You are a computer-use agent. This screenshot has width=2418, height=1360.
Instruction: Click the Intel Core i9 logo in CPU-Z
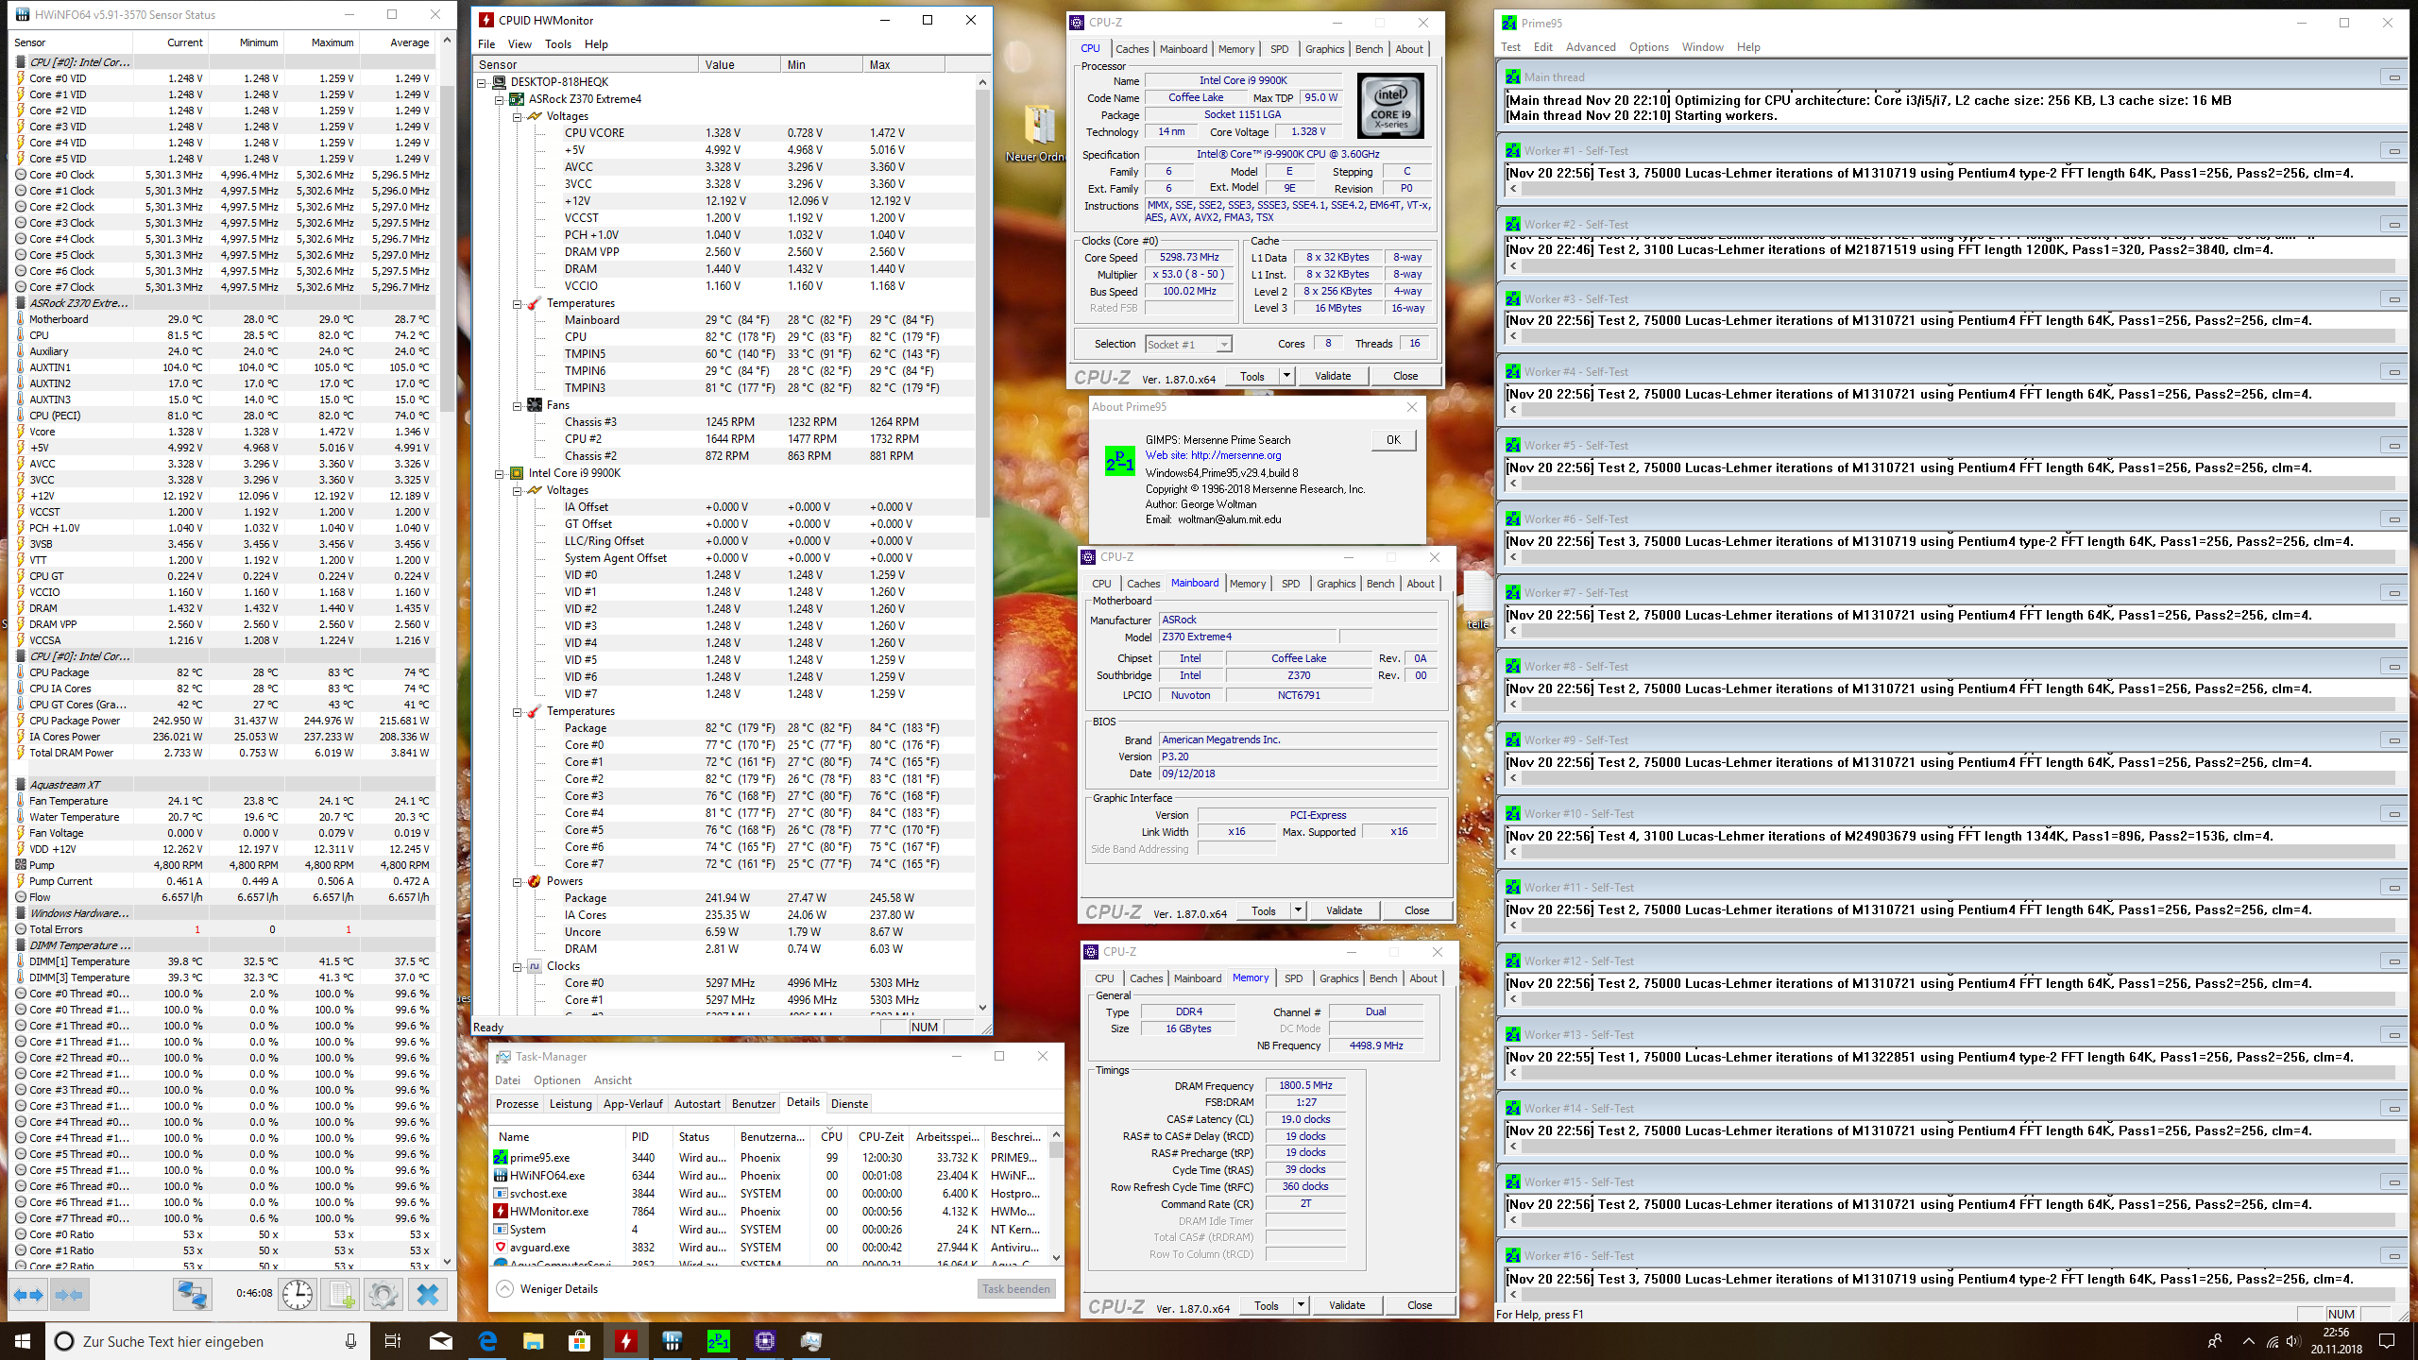(x=1390, y=107)
